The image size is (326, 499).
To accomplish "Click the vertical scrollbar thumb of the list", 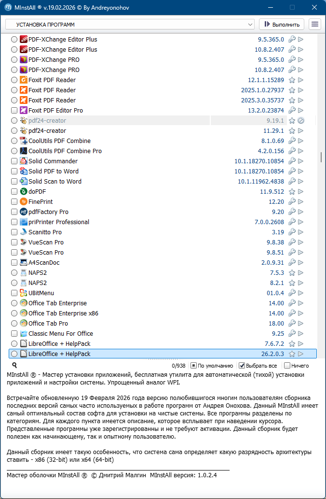I will tap(321, 157).
